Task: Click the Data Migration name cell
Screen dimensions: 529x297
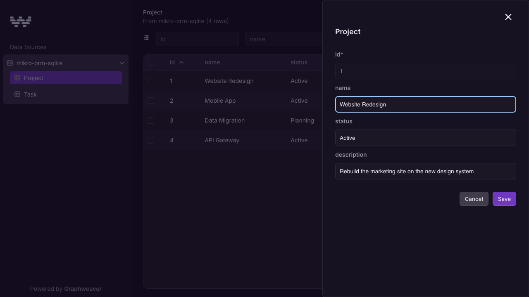Action: point(224,120)
